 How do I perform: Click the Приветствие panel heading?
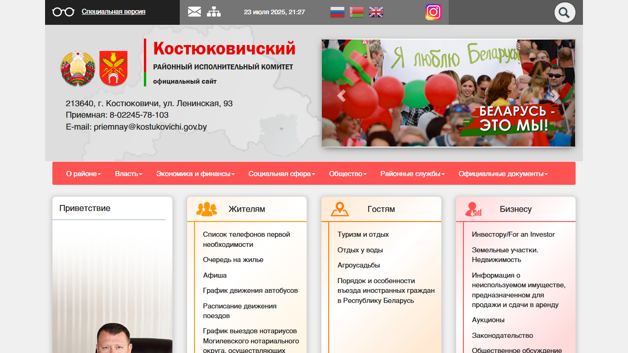click(85, 208)
